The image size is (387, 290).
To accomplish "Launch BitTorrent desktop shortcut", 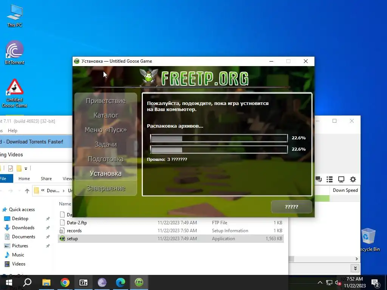I will (15, 52).
